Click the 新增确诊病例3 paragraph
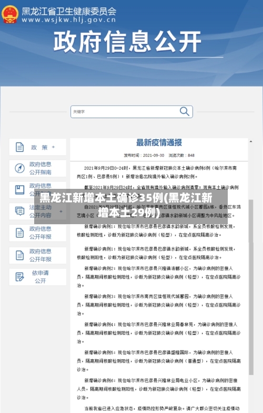 click(x=159, y=305)
